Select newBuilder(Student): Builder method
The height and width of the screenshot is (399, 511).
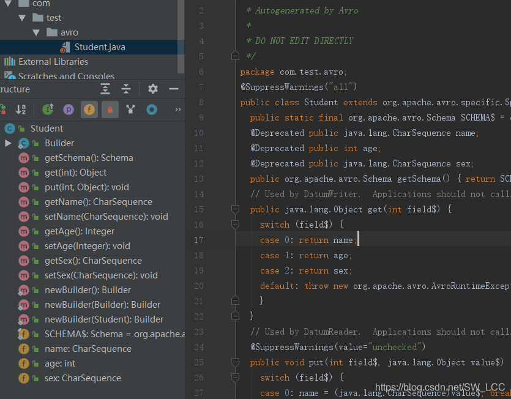pos(104,319)
